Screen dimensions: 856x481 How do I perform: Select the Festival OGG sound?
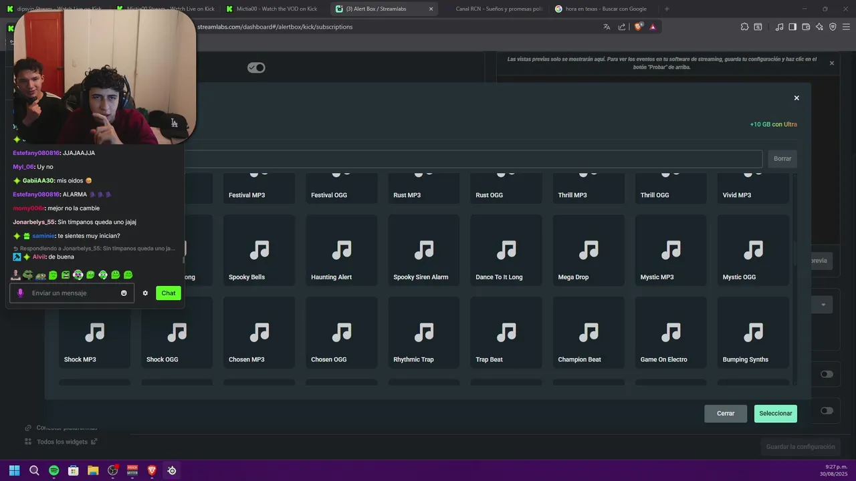coord(342,188)
